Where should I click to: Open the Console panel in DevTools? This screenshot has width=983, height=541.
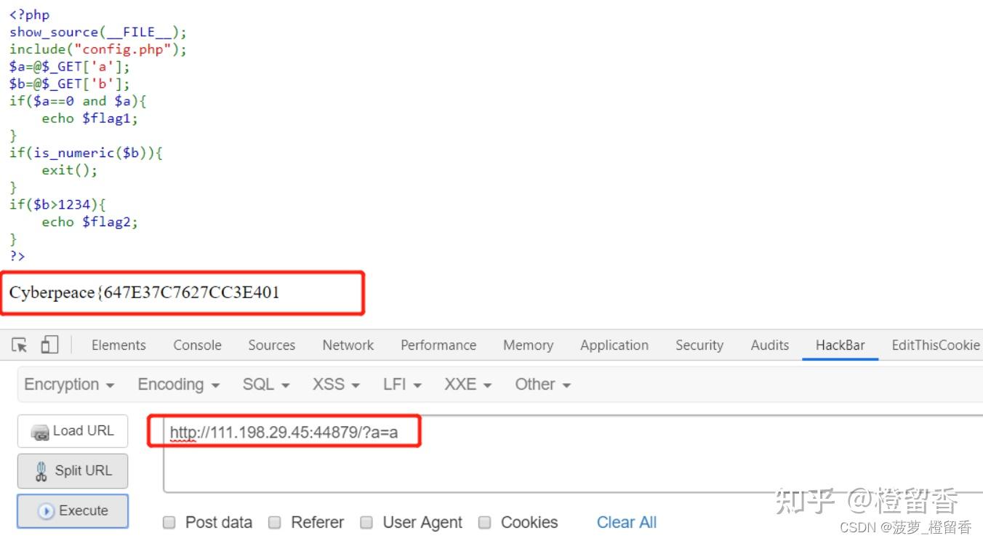tap(196, 345)
